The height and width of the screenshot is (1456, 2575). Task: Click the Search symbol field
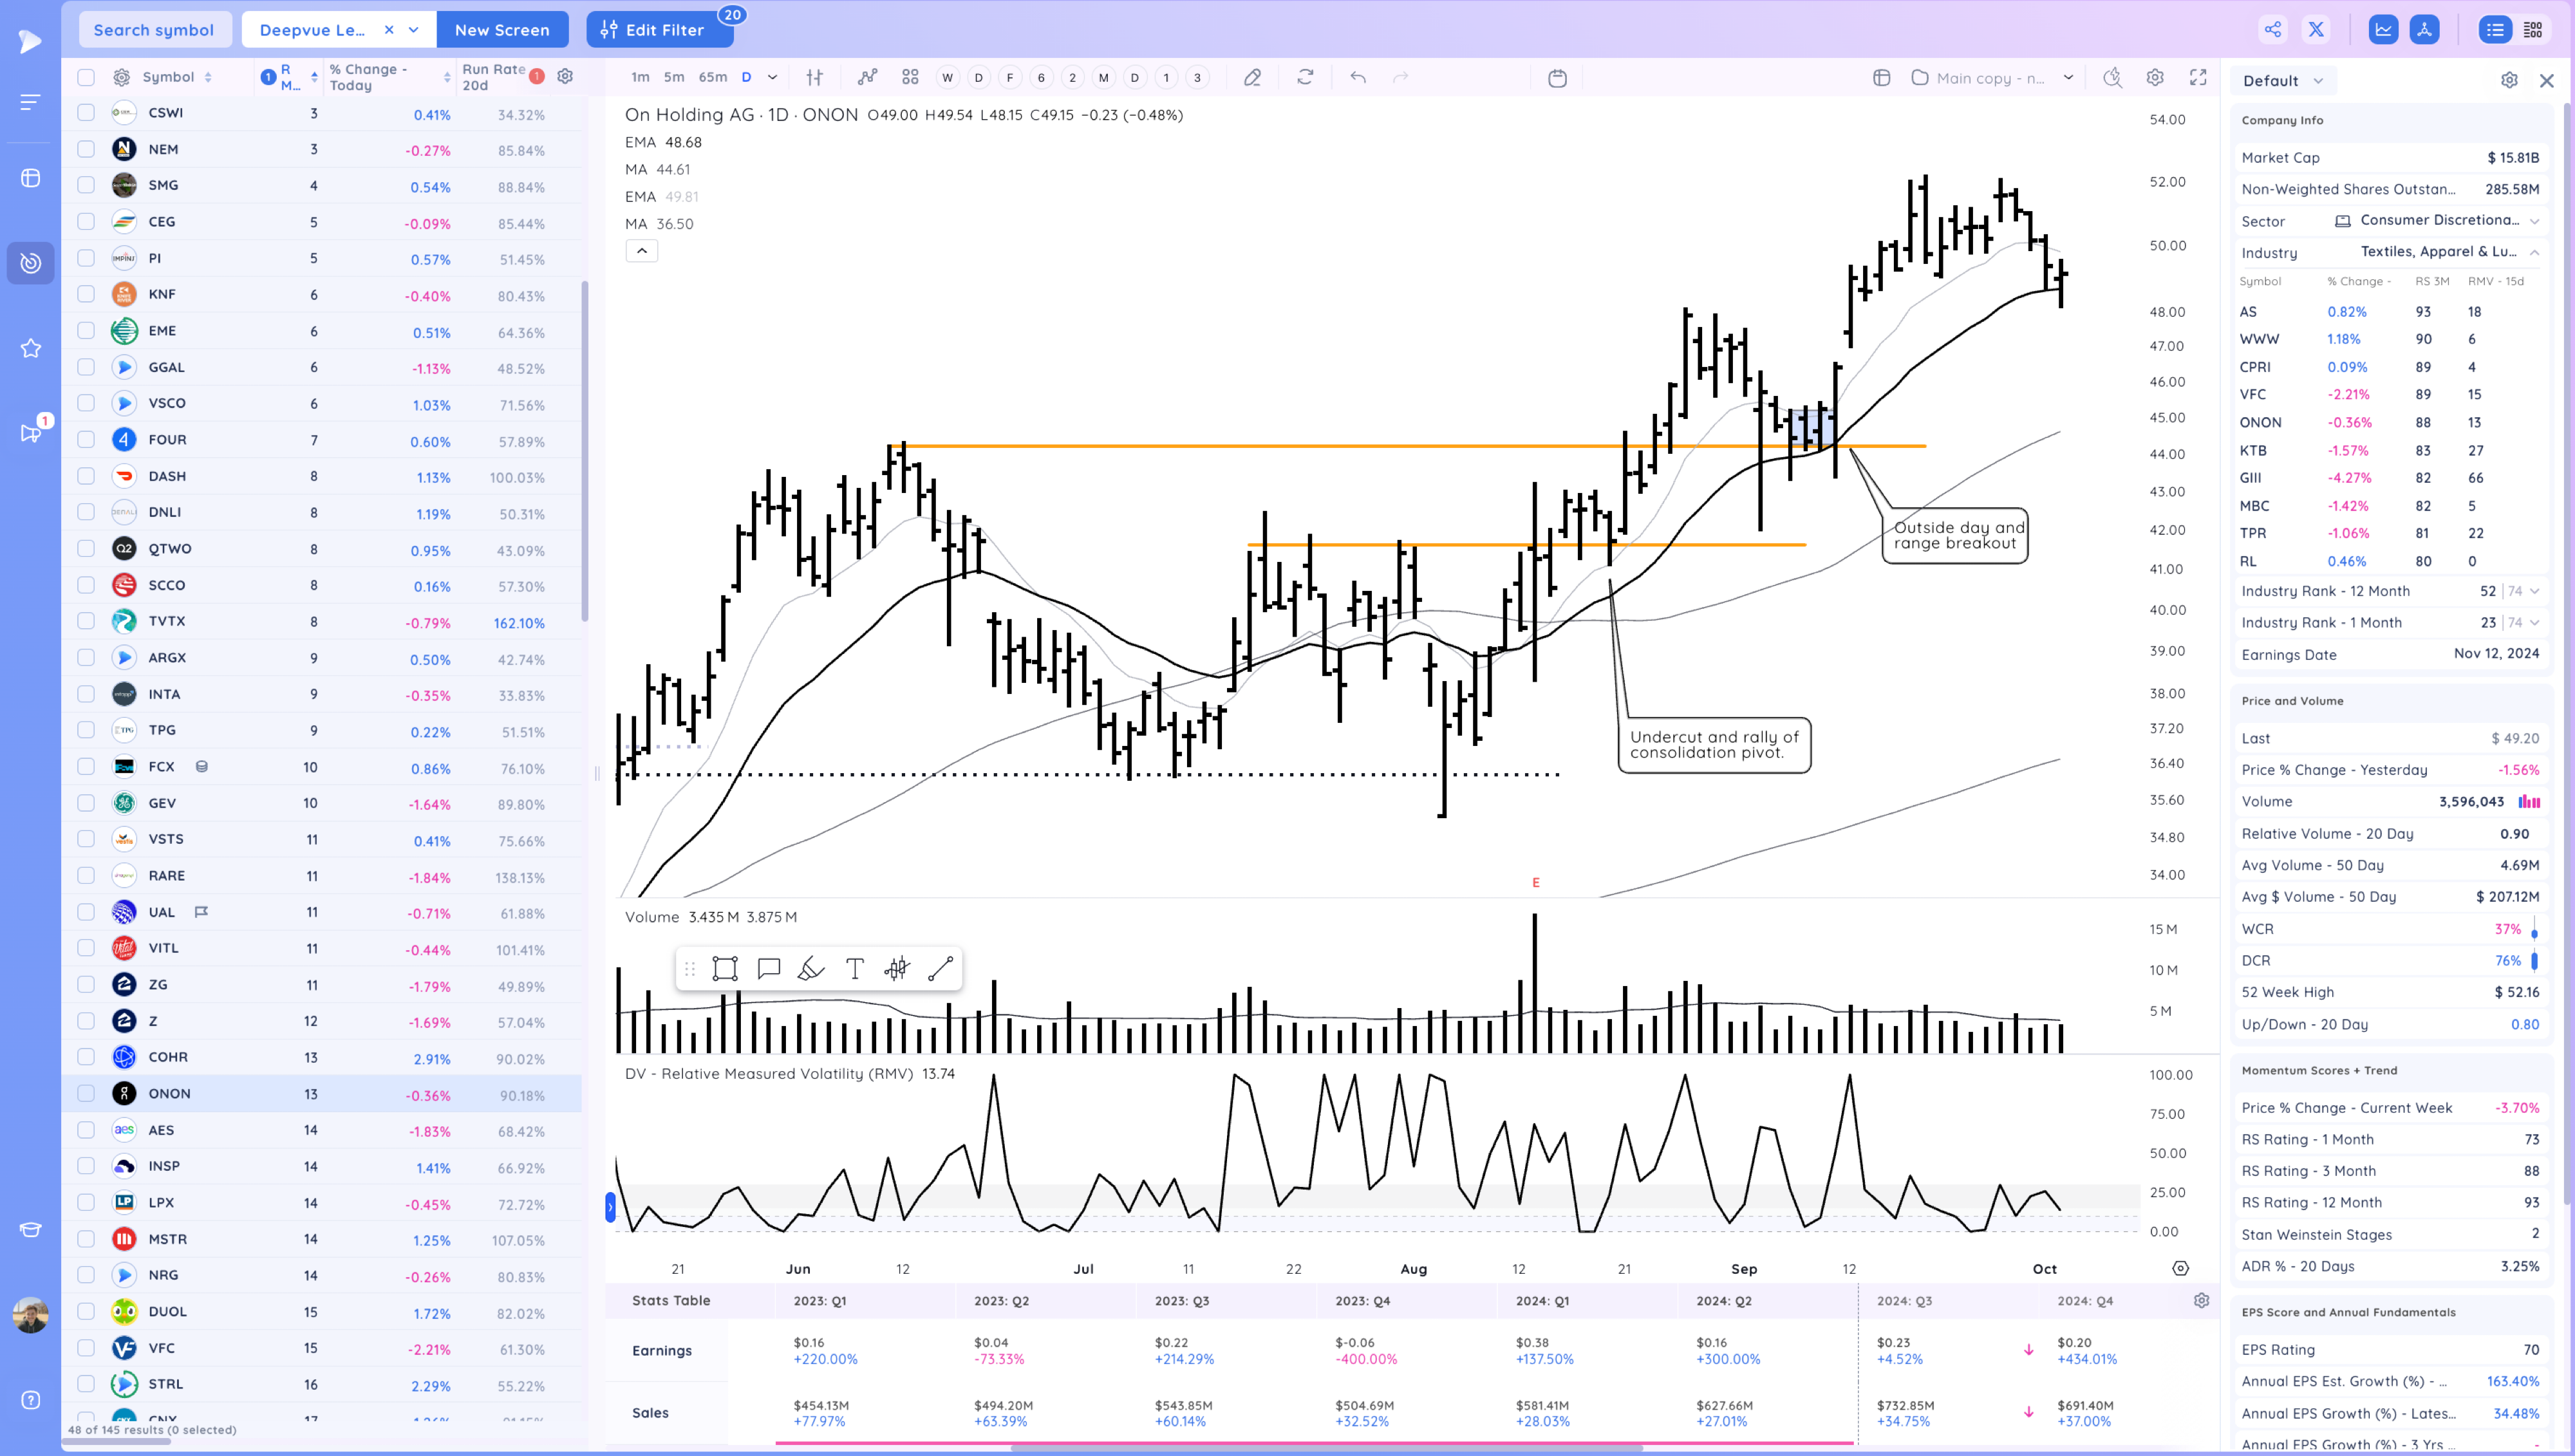(x=154, y=30)
